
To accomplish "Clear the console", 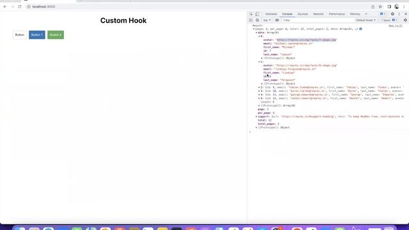I will coord(257,20).
